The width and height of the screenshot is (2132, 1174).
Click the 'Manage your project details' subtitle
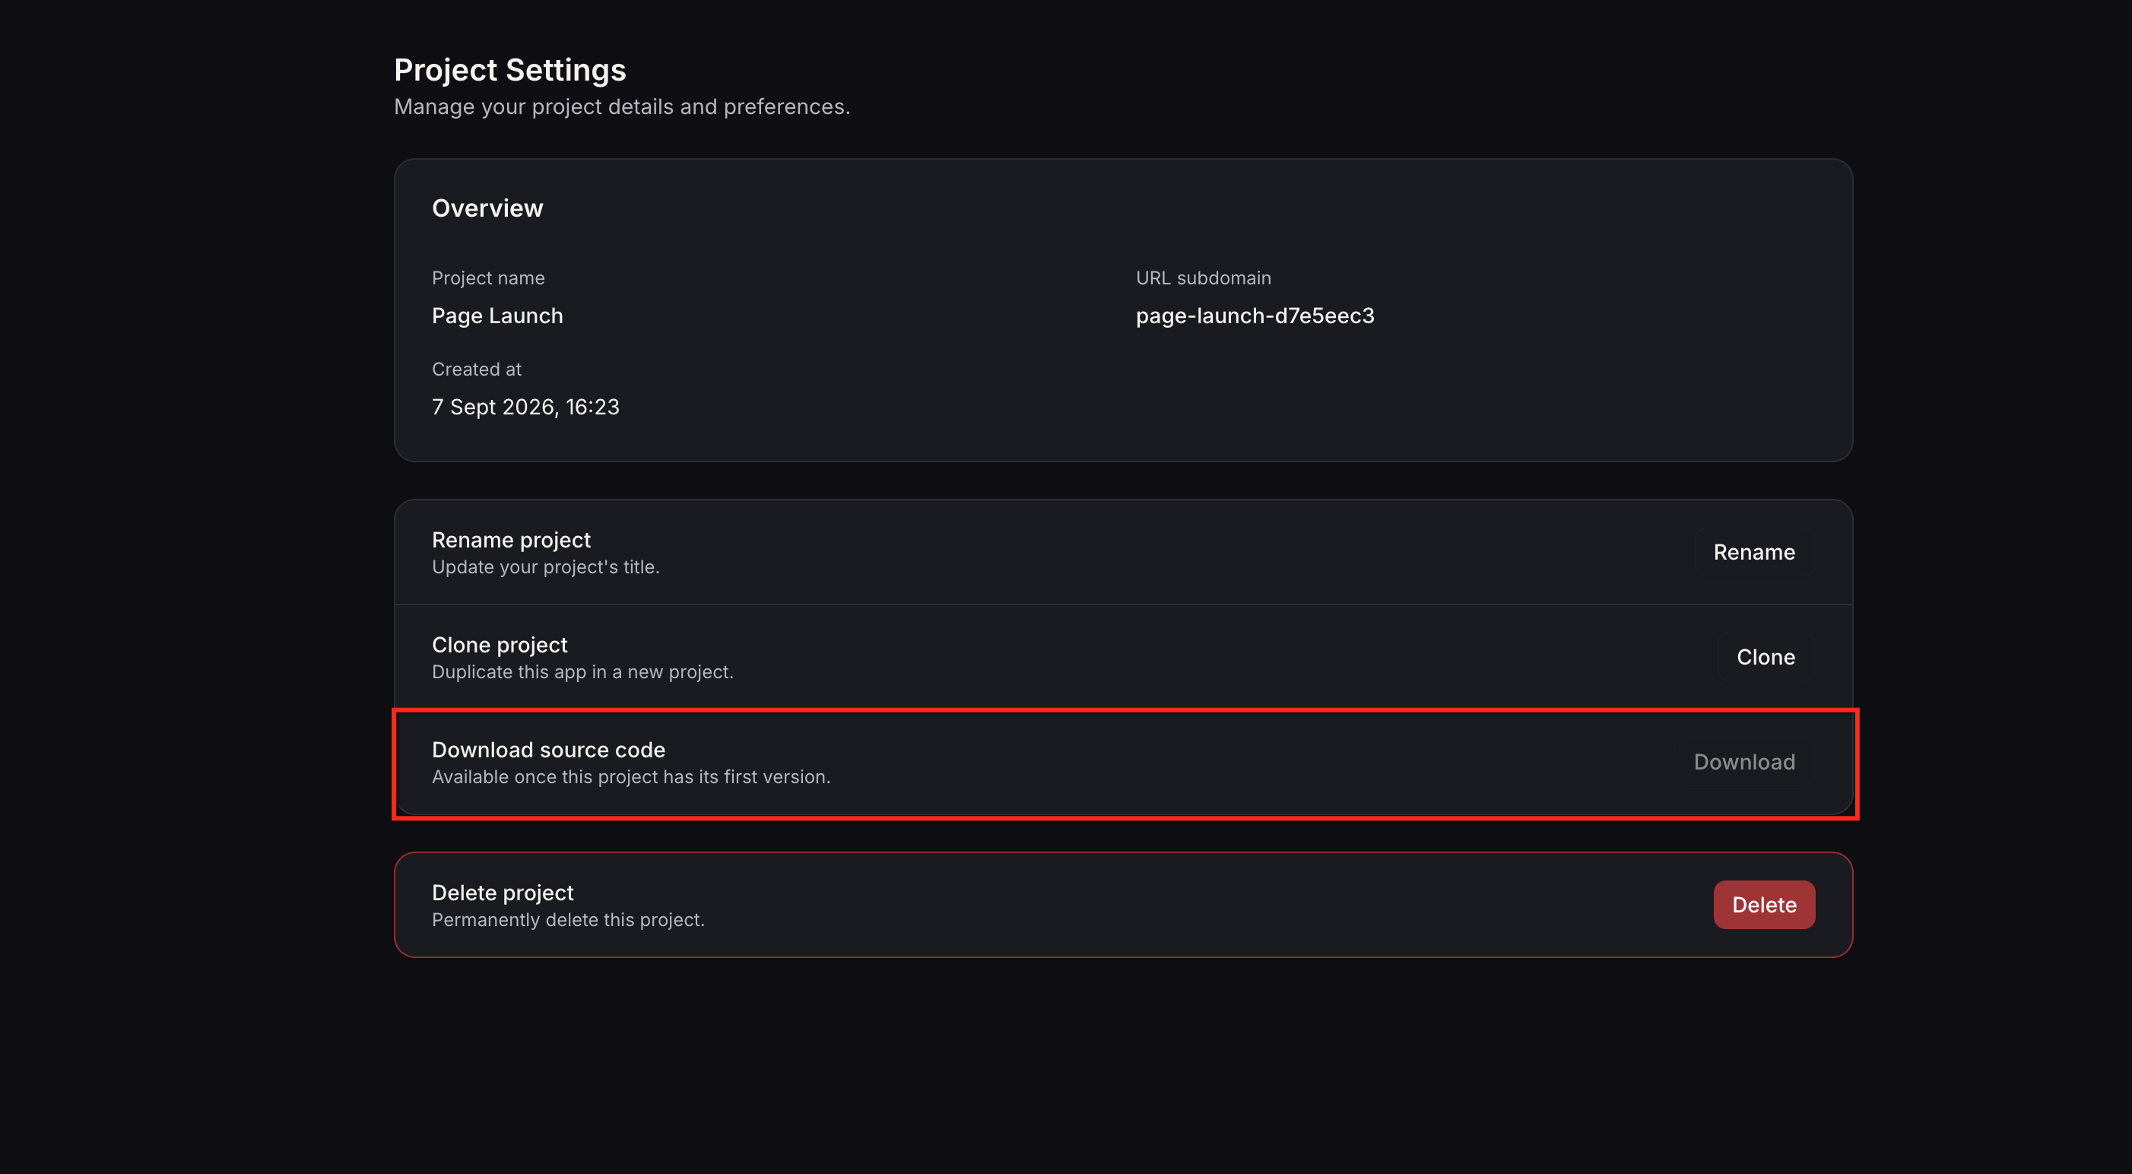[x=623, y=106]
